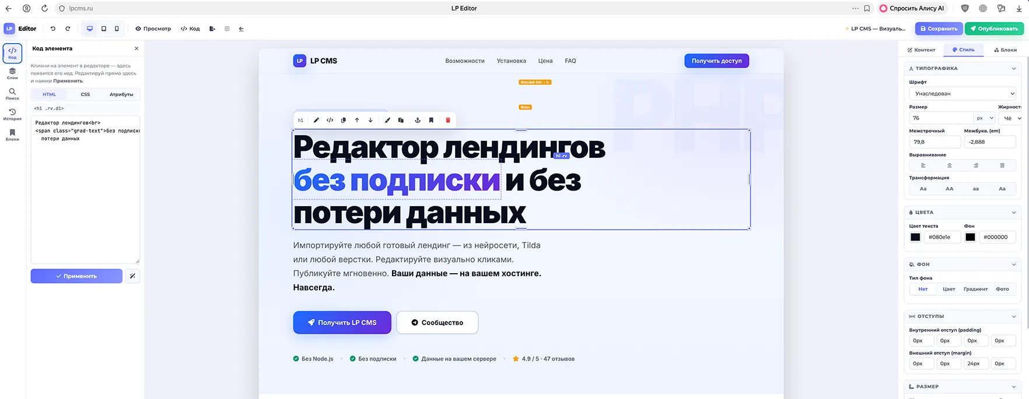
Task: Set text alignment to center
Action: point(950,165)
